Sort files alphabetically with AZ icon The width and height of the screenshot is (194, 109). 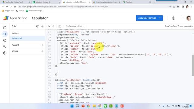point(37,26)
